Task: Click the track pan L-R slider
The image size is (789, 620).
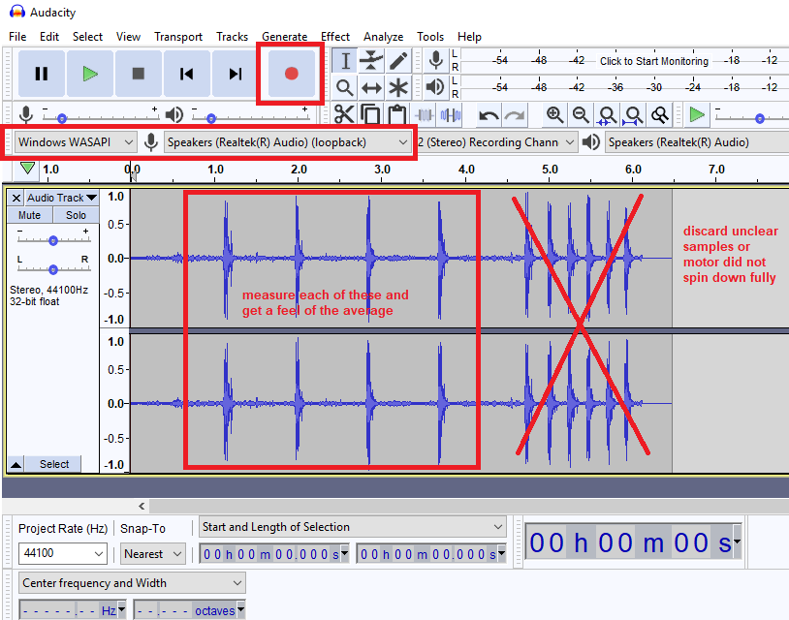Action: point(53,269)
